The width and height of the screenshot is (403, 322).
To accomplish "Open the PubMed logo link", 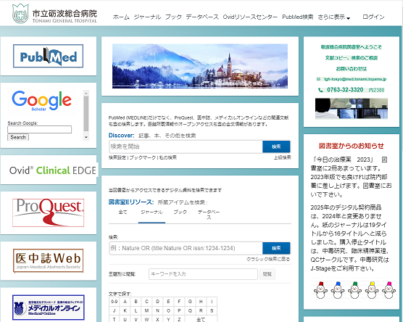I will pyautogui.click(x=48, y=56).
